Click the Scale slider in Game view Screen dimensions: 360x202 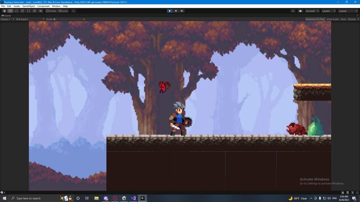(67, 19)
